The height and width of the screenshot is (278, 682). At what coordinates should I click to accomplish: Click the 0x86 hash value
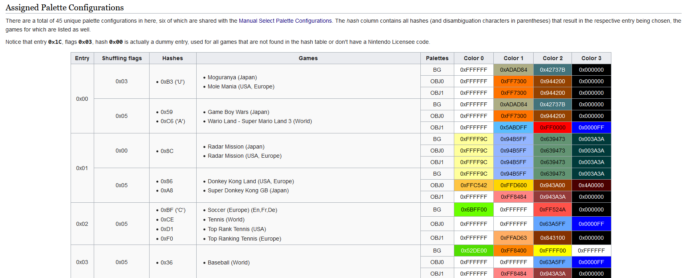(167, 181)
